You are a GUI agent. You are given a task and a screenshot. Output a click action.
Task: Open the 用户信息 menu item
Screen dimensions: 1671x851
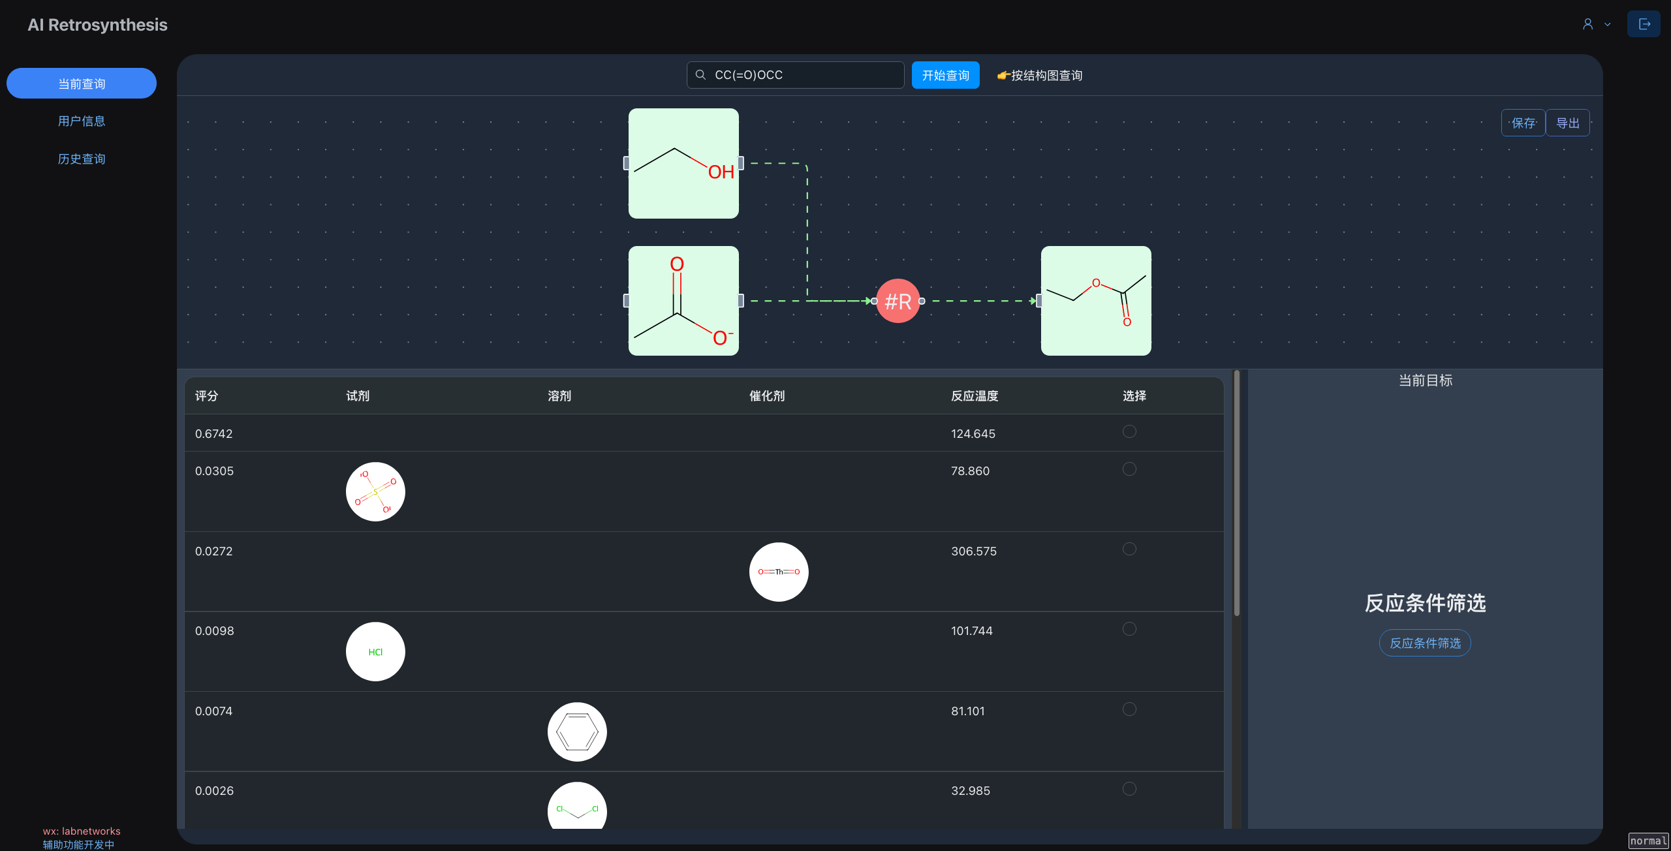(82, 121)
